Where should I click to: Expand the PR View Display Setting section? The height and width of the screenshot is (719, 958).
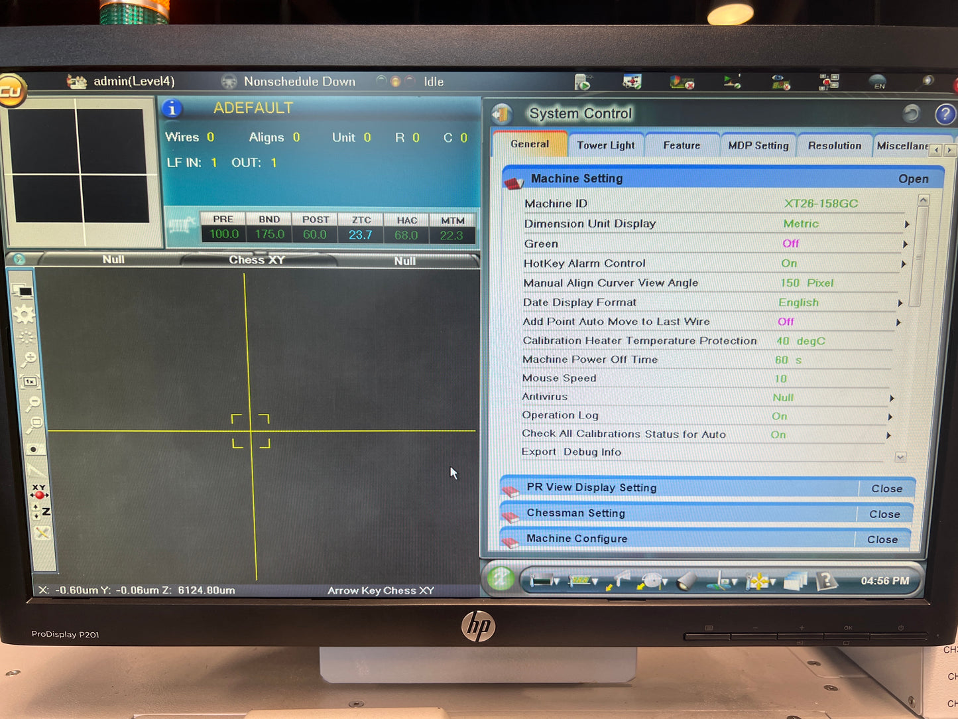point(886,488)
